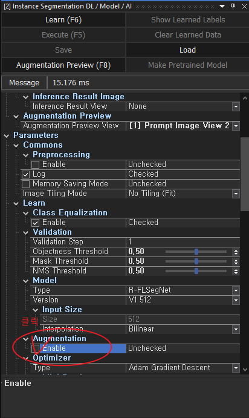
Task: Open the panel options dropdown arrow icon
Action: click(x=222, y=6)
